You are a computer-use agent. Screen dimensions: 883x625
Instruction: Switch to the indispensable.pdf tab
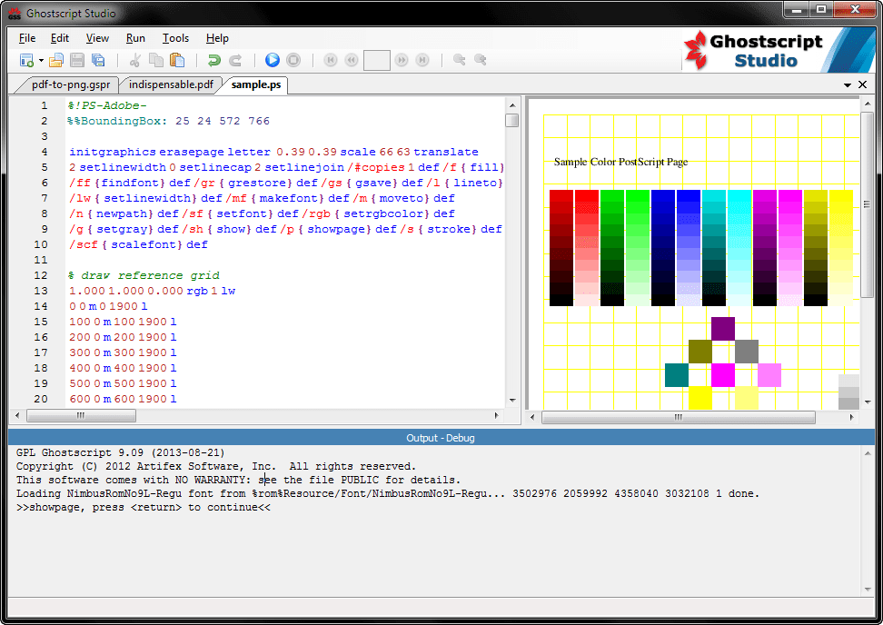coord(171,84)
